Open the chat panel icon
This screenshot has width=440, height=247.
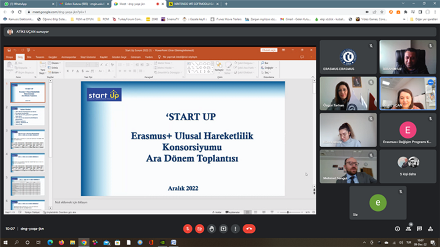pyautogui.click(x=418, y=229)
